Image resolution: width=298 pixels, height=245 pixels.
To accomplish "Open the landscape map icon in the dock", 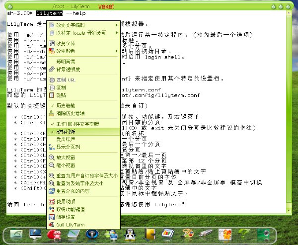I will coord(16,234).
